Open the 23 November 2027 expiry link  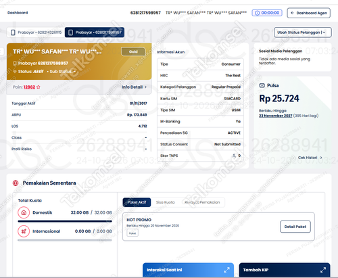click(x=275, y=116)
